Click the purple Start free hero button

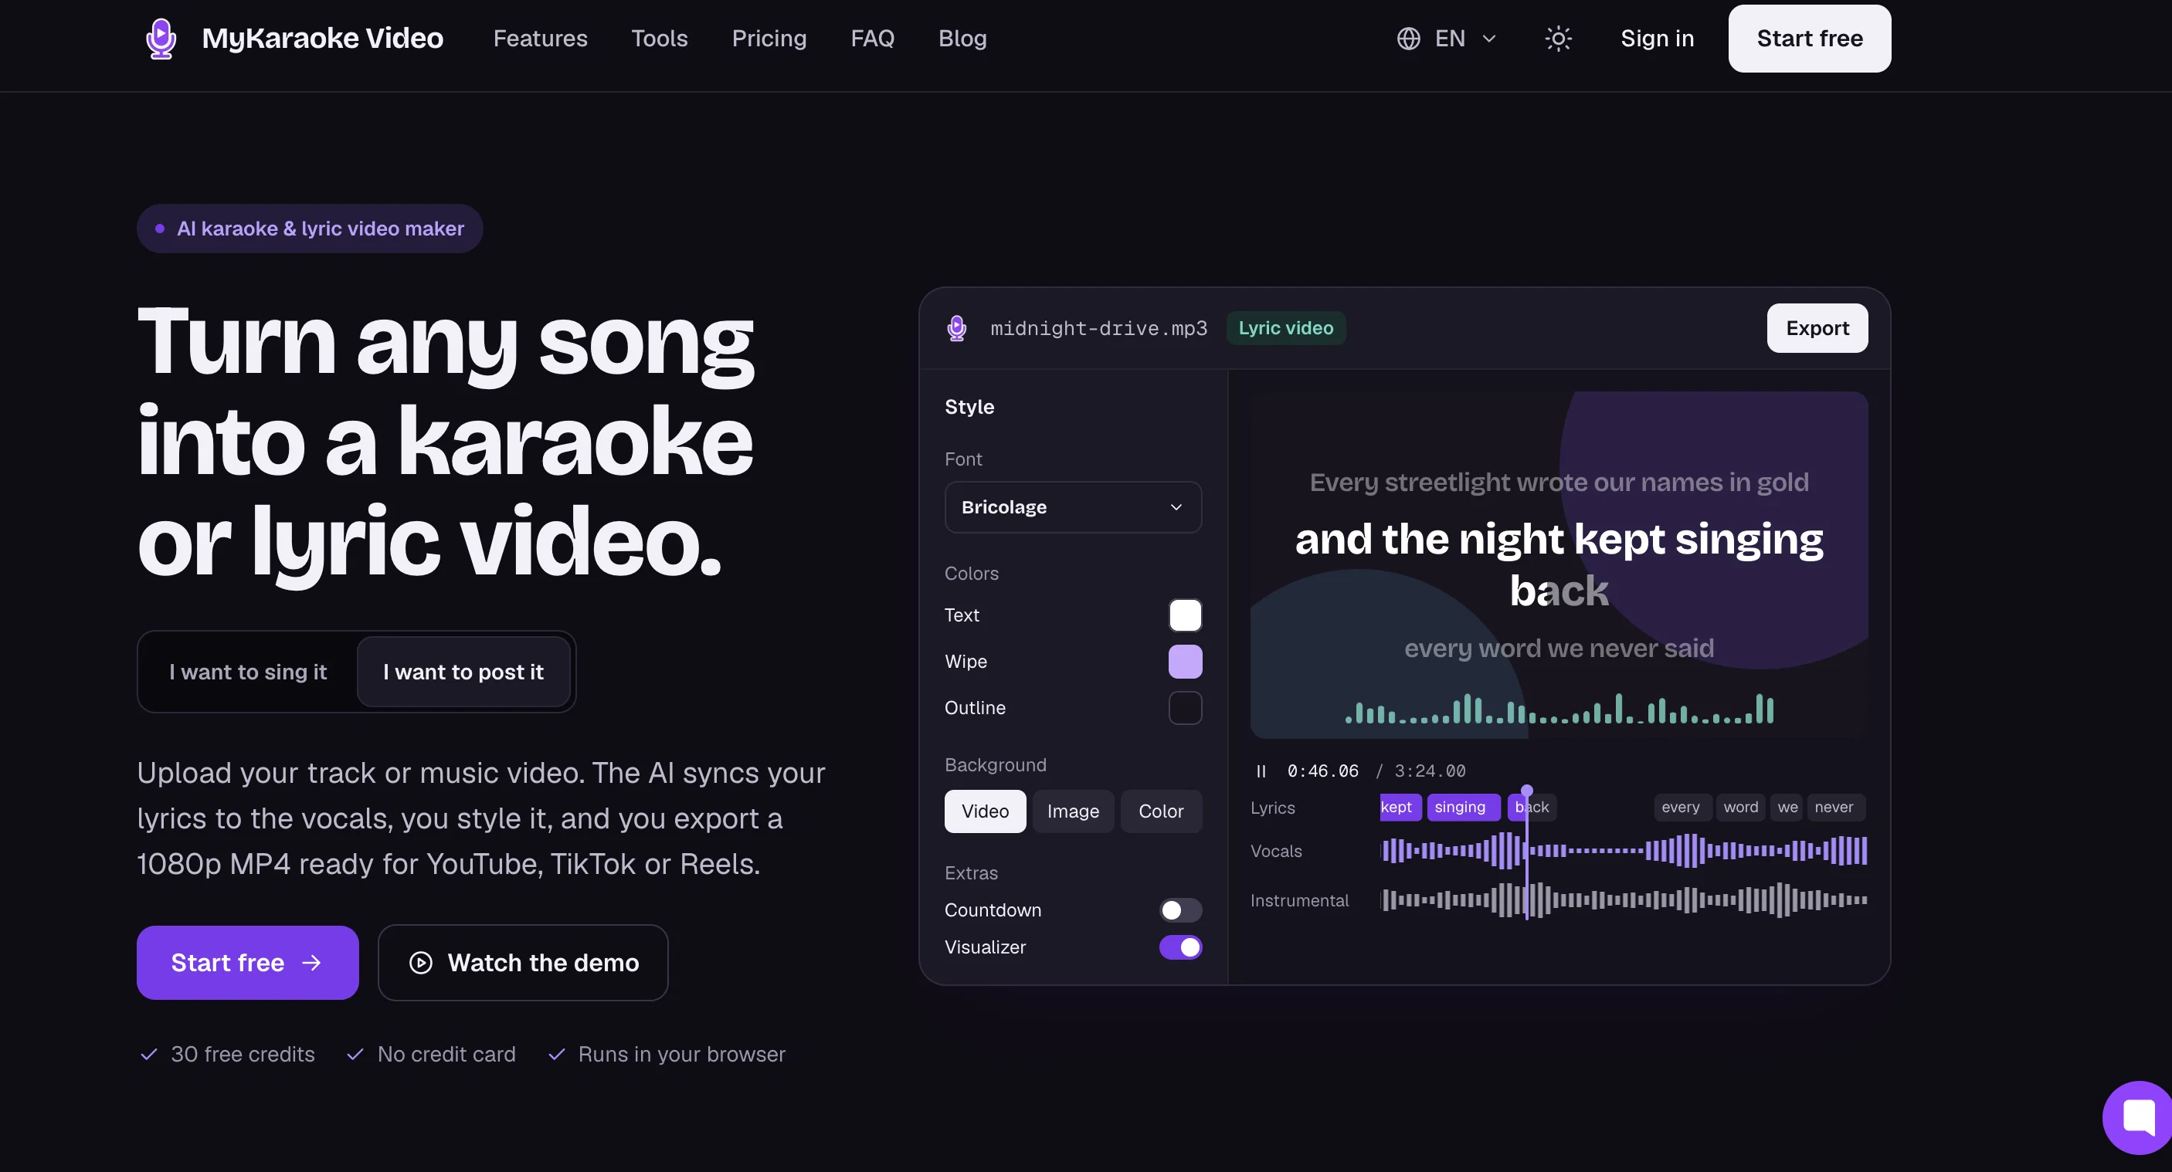point(247,963)
